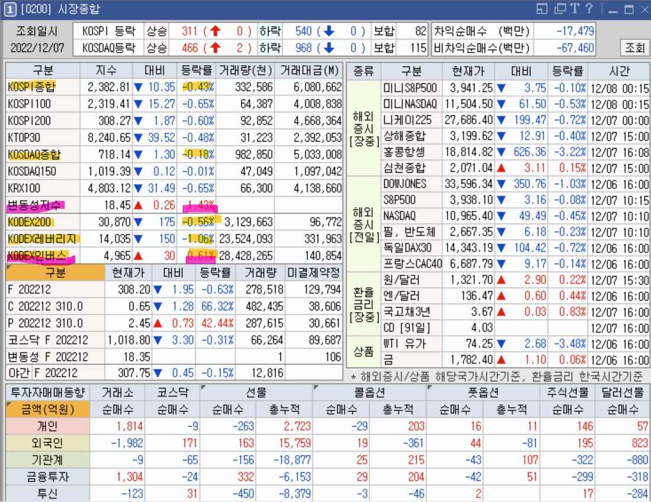Click the 미결제약정 column header
This screenshot has width=651, height=502.
(x=314, y=273)
